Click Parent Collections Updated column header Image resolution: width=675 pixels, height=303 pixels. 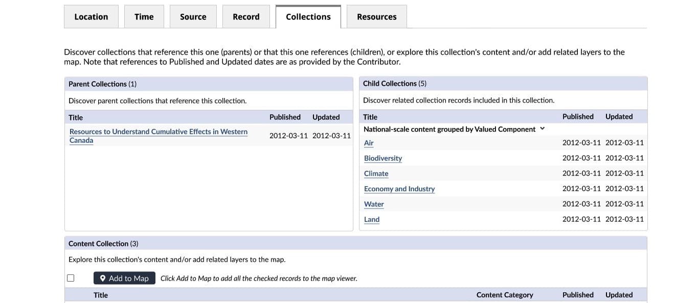[x=326, y=117]
